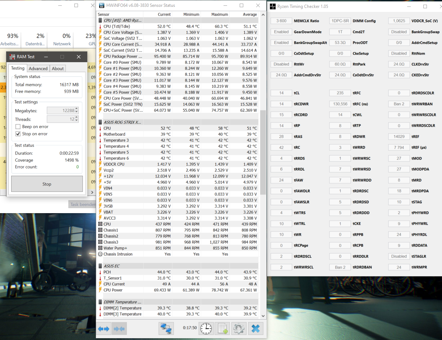Click thermometer icon of PCH row

(x=100, y=272)
